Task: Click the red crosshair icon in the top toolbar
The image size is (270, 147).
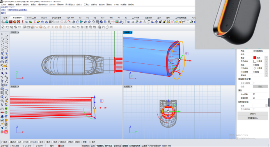Action: pyautogui.click(x=113, y=22)
